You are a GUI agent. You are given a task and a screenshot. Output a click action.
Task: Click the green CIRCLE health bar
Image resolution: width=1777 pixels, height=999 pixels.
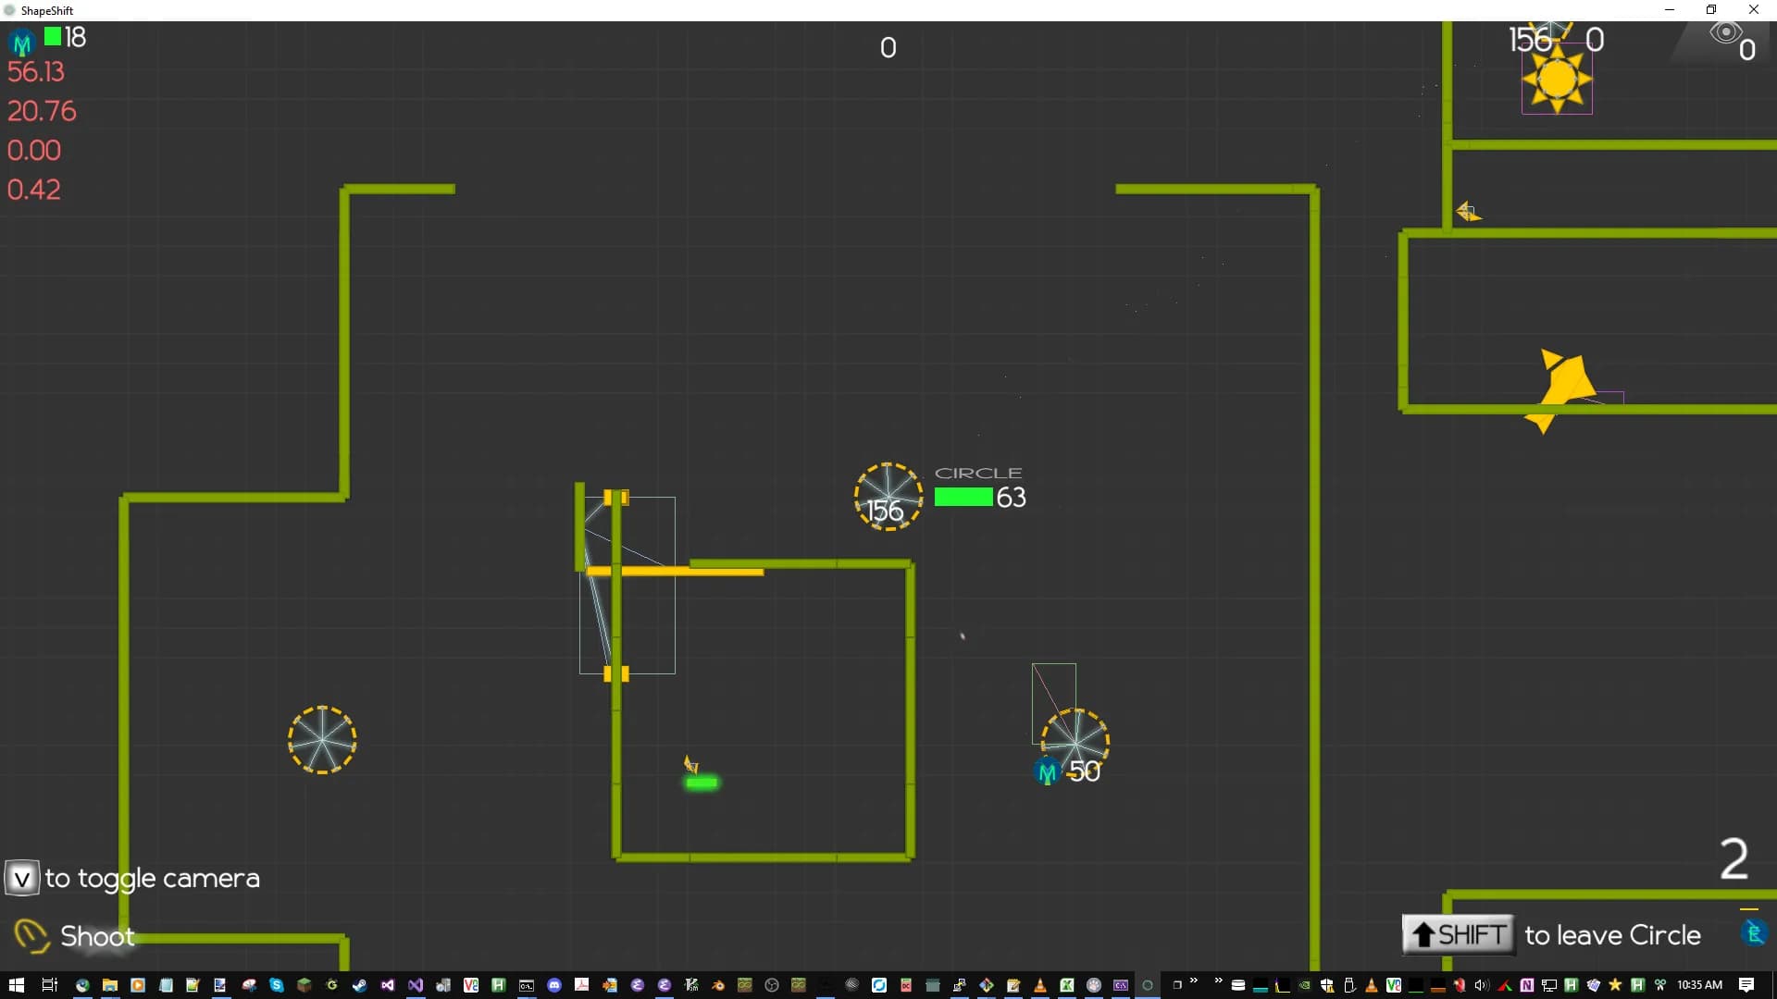click(x=963, y=497)
